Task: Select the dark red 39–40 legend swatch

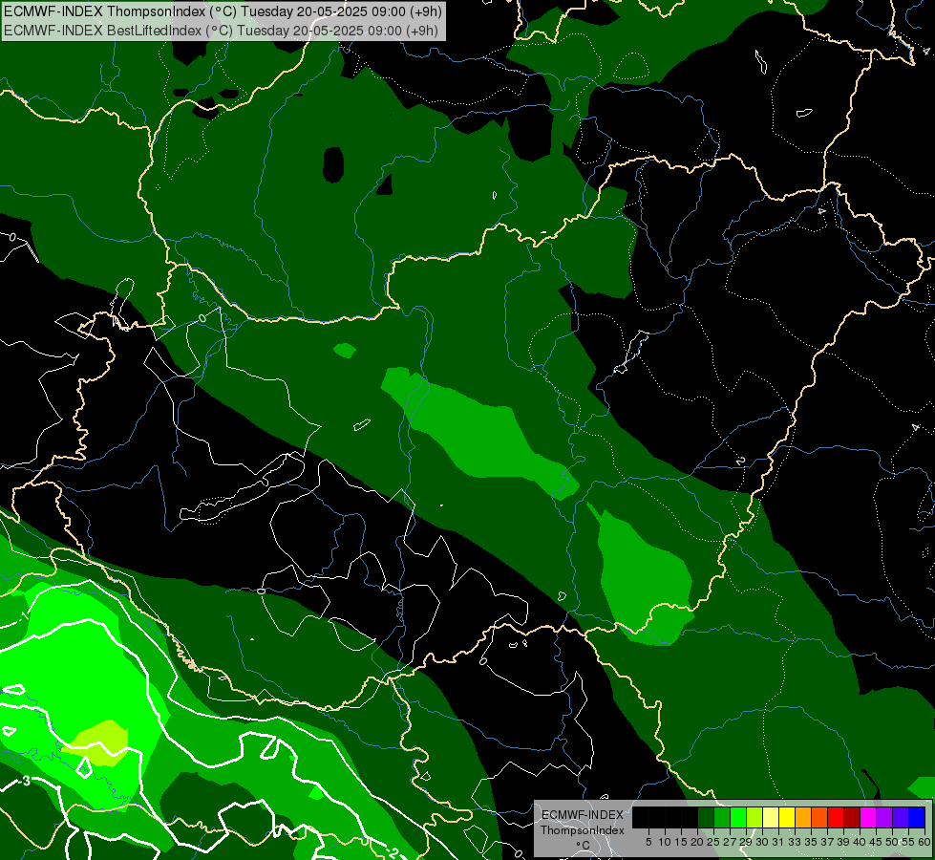Action: point(852,817)
